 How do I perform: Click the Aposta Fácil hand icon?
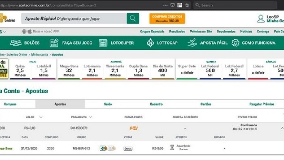(x=192, y=43)
